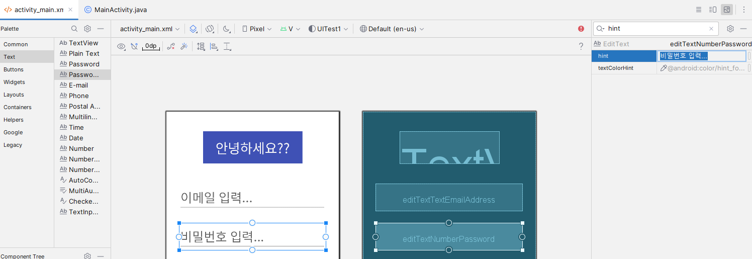
Task: Open activity_main.xml file dropdown
Action: 149,29
